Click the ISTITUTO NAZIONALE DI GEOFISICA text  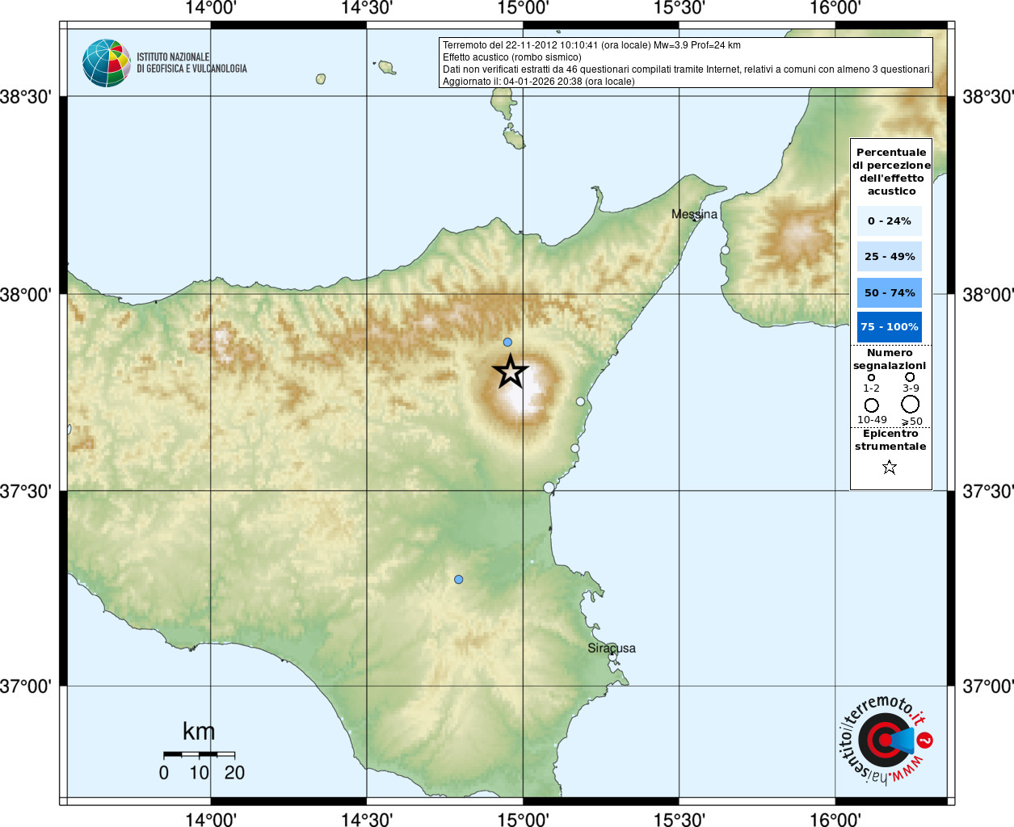pos(191,63)
